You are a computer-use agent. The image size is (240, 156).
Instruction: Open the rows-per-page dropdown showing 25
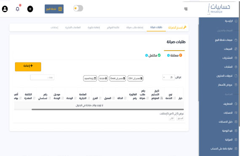[x=168, y=78]
